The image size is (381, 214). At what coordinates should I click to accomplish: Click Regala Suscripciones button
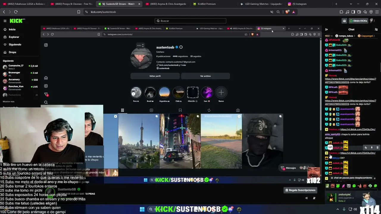click(x=300, y=190)
